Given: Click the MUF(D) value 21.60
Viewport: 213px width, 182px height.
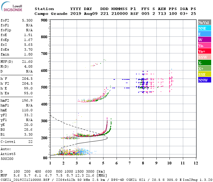Looking at the screenshot, I should click(27, 62).
